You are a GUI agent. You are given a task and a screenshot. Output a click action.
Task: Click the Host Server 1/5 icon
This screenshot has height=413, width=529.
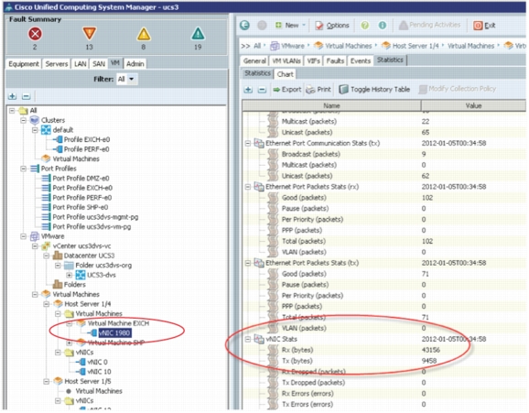tap(58, 381)
